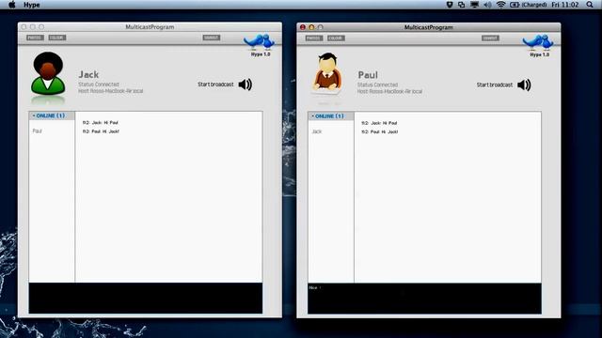Screen dimensions: 602x338
Task: Click the Hype 1.0 label in Paul's window
Action: (539, 54)
